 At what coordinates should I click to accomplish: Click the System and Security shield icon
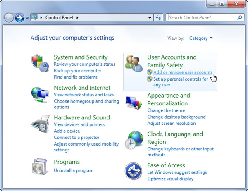click(40, 63)
